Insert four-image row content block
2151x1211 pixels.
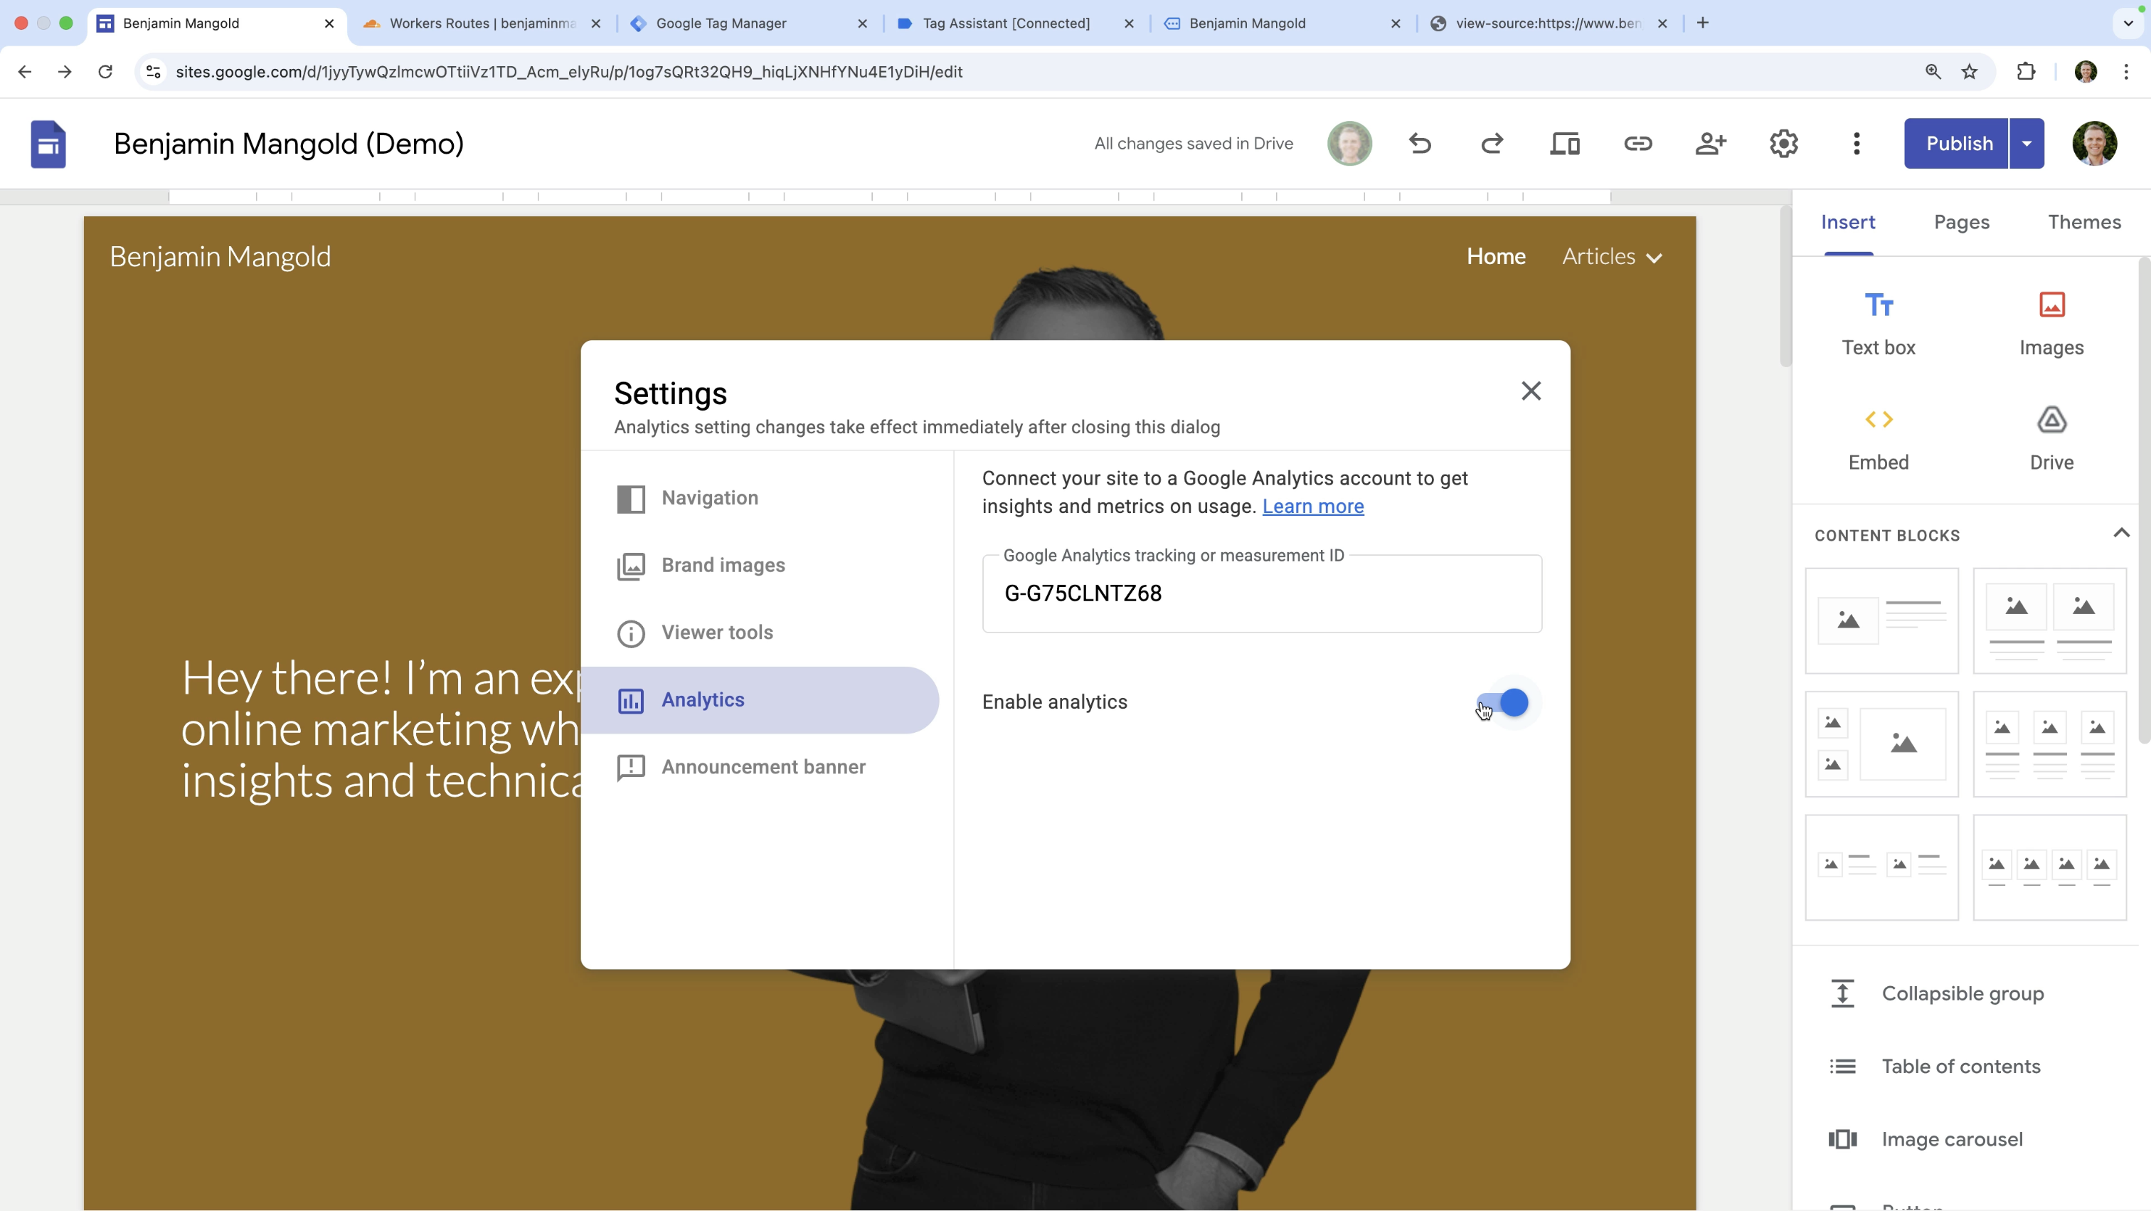(2049, 868)
